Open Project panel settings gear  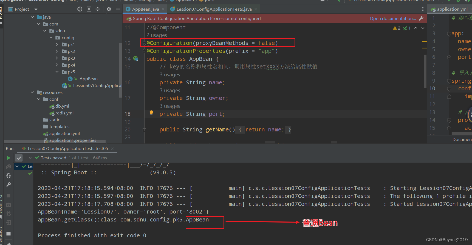click(x=109, y=9)
